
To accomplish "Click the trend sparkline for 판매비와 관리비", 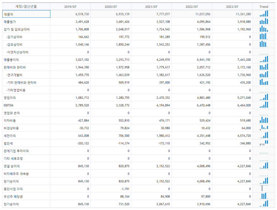I will pyautogui.click(x=264, y=67).
